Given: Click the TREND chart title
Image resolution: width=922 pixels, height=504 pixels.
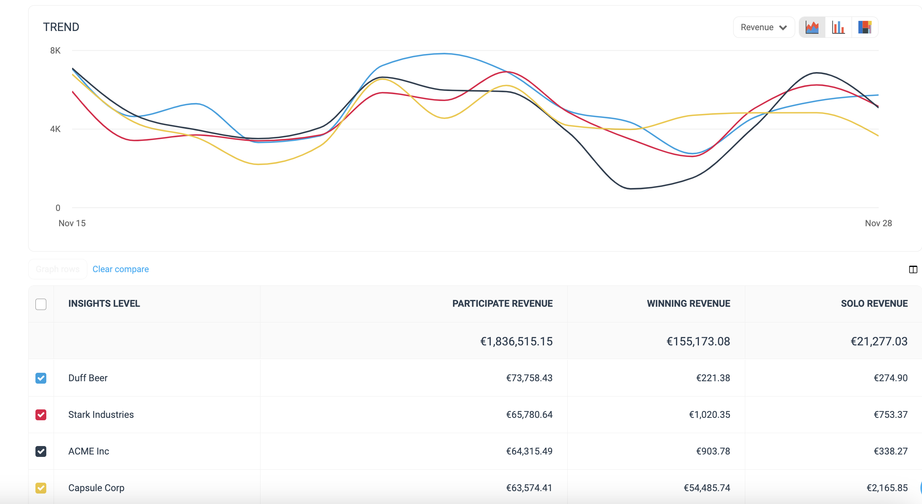Looking at the screenshot, I should [x=61, y=27].
